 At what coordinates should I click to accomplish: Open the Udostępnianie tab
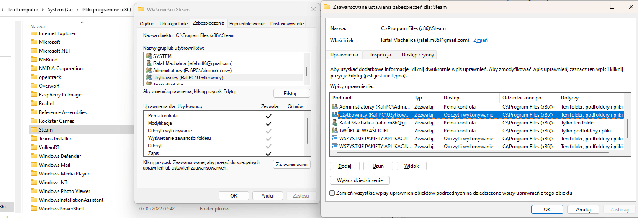pyautogui.click(x=173, y=24)
